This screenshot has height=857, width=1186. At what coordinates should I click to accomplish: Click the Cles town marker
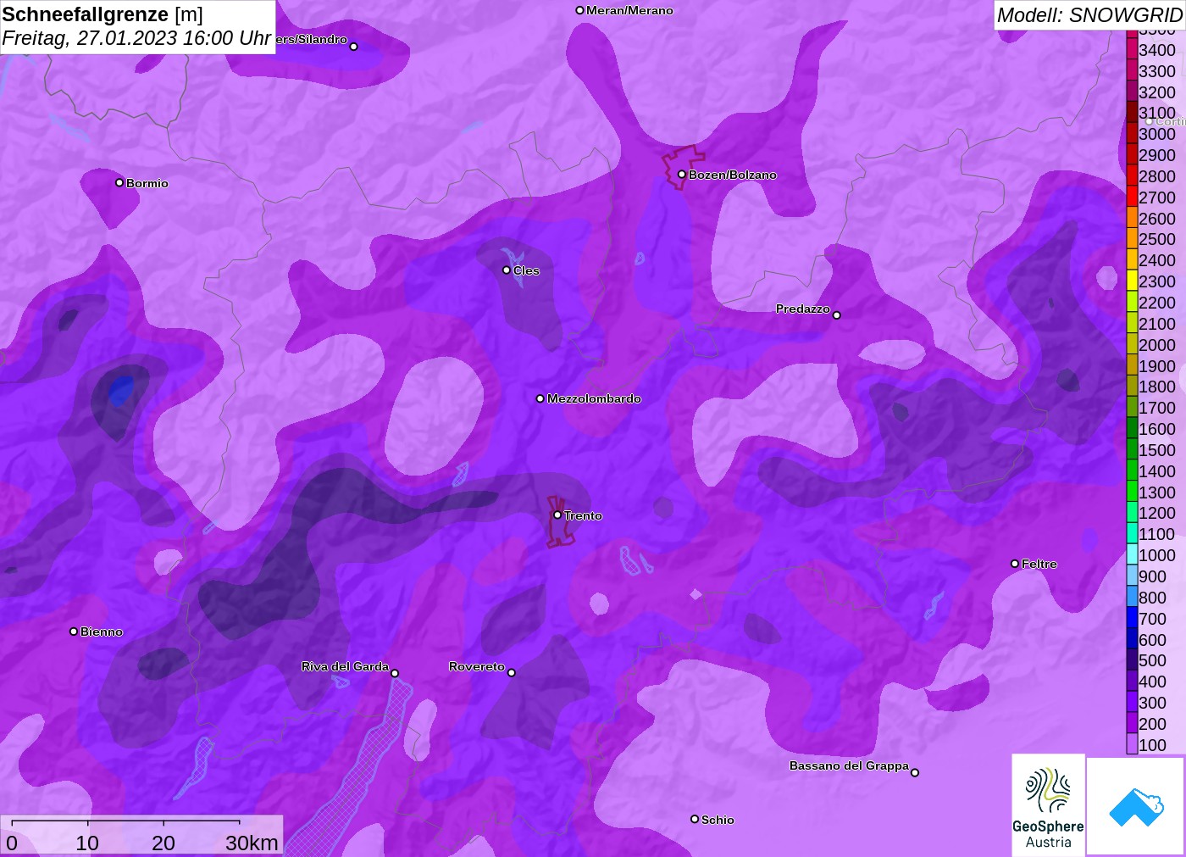[507, 270]
